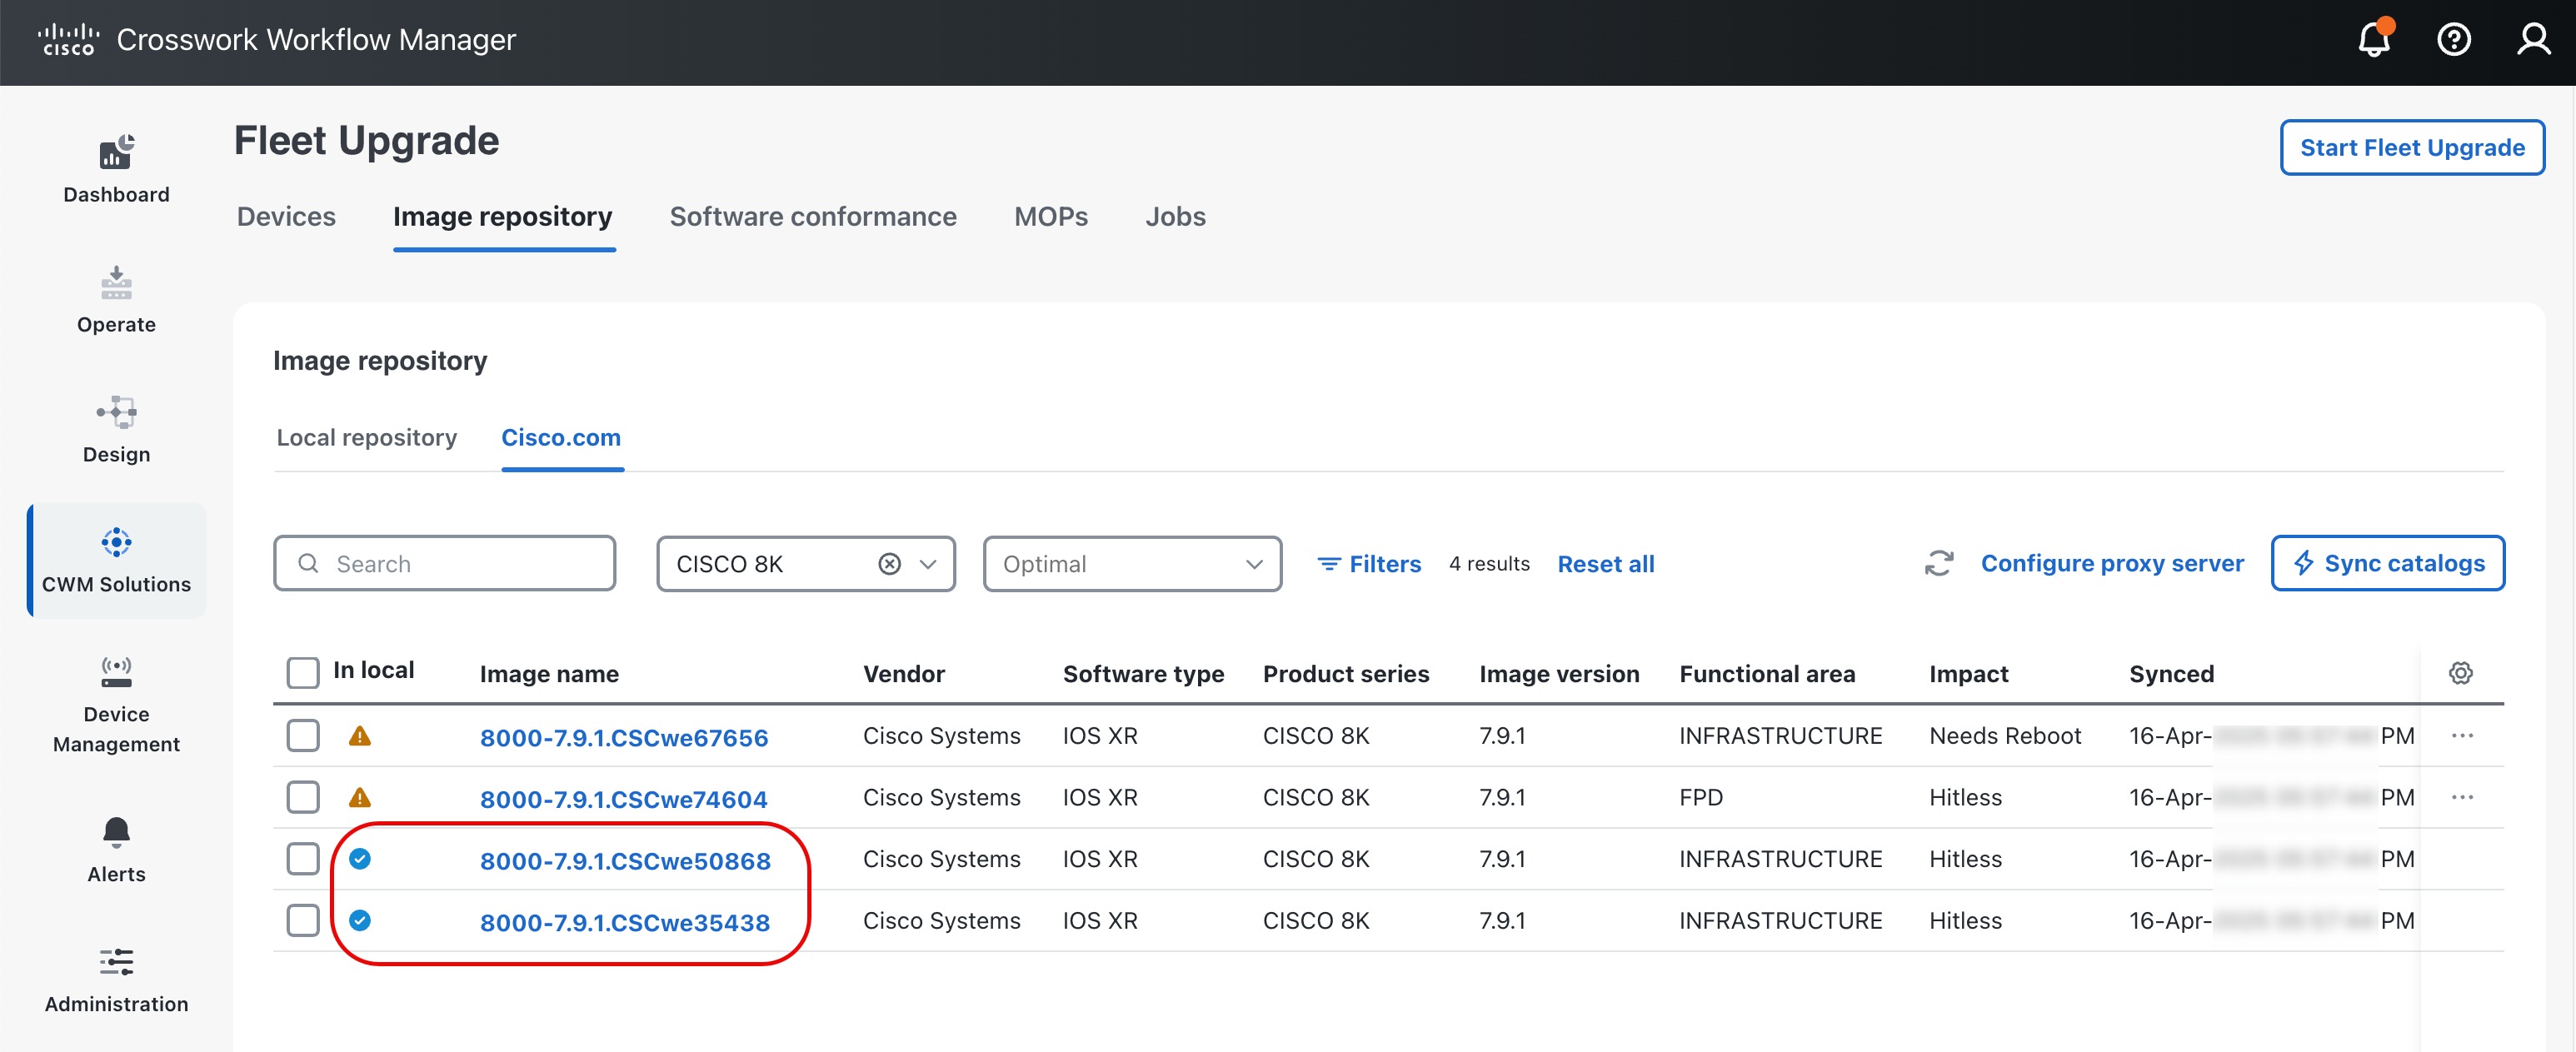
Task: Switch to Local repository sub-tab
Action: click(x=366, y=438)
